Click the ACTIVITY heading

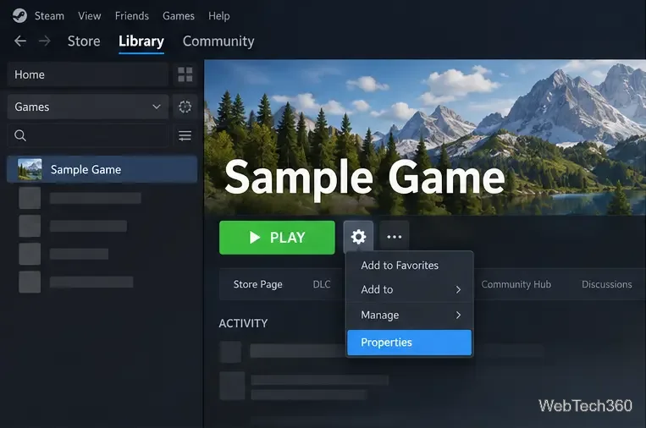[x=243, y=323]
